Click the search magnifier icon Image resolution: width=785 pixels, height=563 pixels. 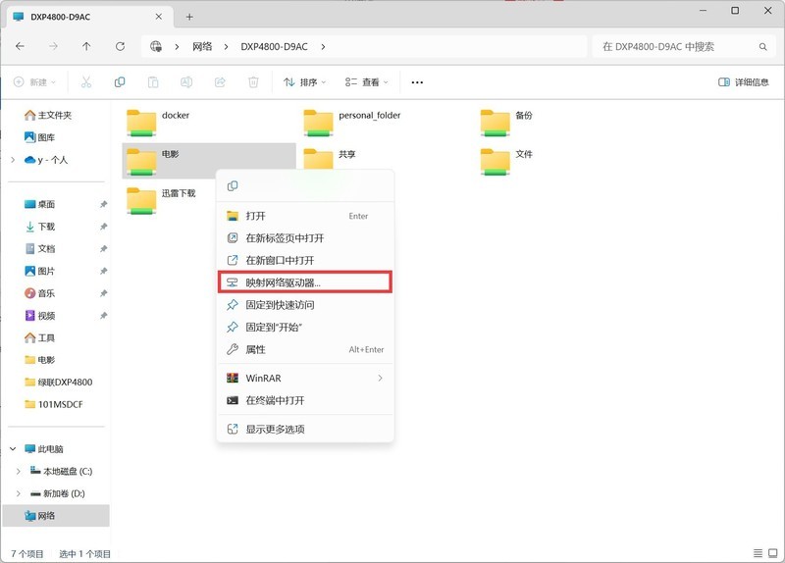[763, 46]
